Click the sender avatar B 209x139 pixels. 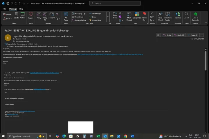point(8,38)
